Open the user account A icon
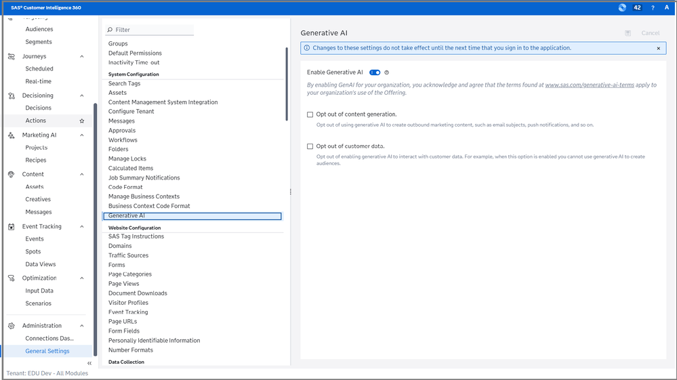Viewport: 677px width, 380px height. click(667, 7)
